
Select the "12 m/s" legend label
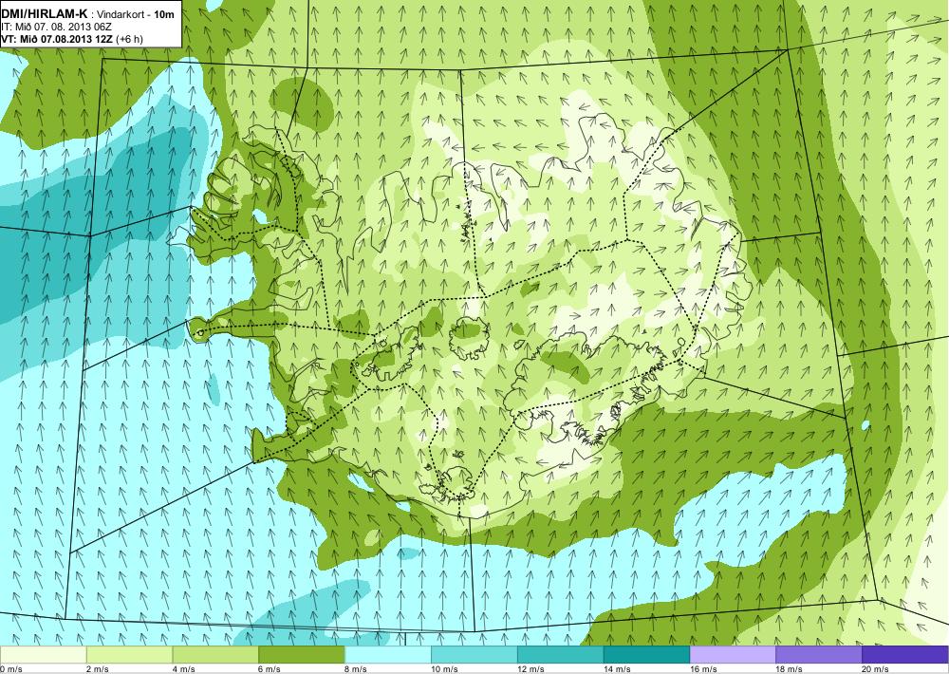point(530,669)
